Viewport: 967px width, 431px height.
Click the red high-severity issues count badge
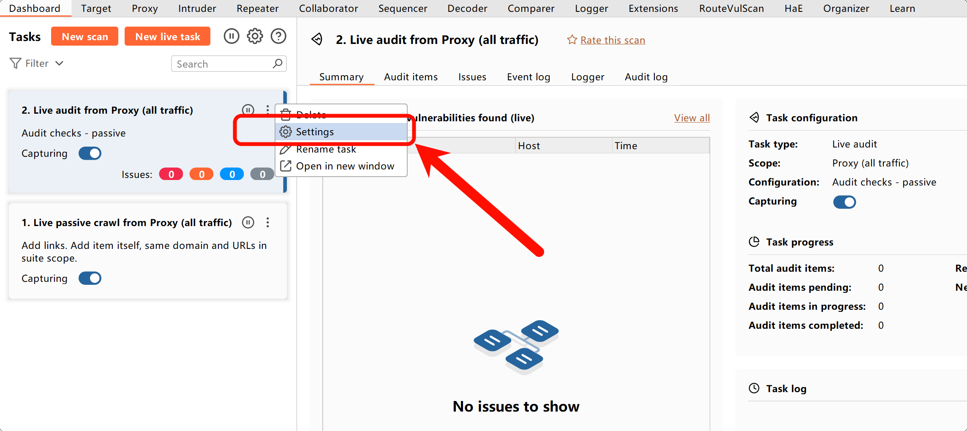[x=171, y=174]
